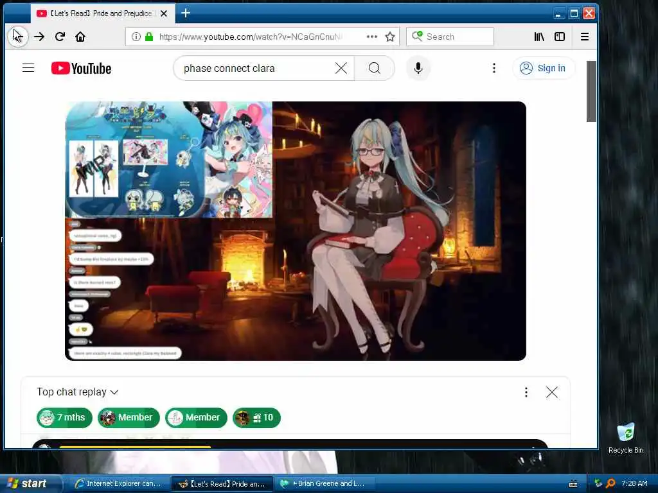658x493 pixels.
Task: Click the keyboard icon in the system tray
Action: point(573,484)
